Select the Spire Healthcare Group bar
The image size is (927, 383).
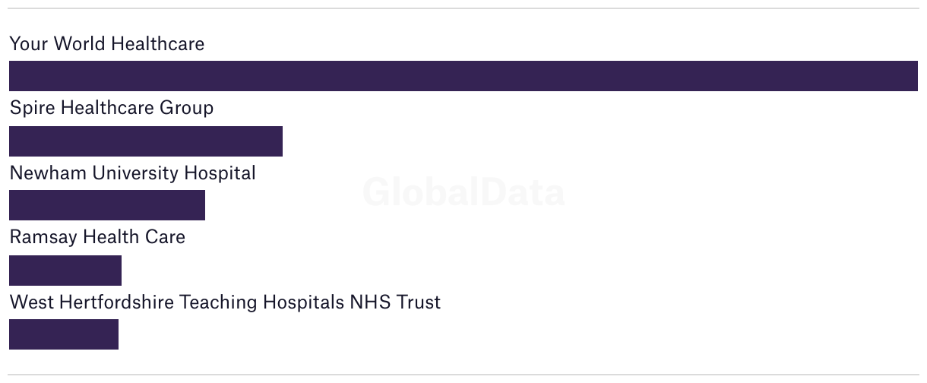point(146,141)
